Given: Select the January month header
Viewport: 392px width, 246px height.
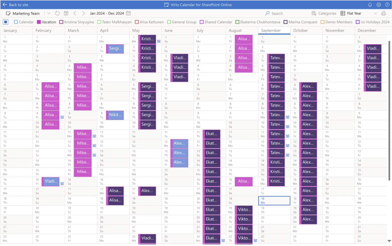Looking at the screenshot, I should pos(10,30).
